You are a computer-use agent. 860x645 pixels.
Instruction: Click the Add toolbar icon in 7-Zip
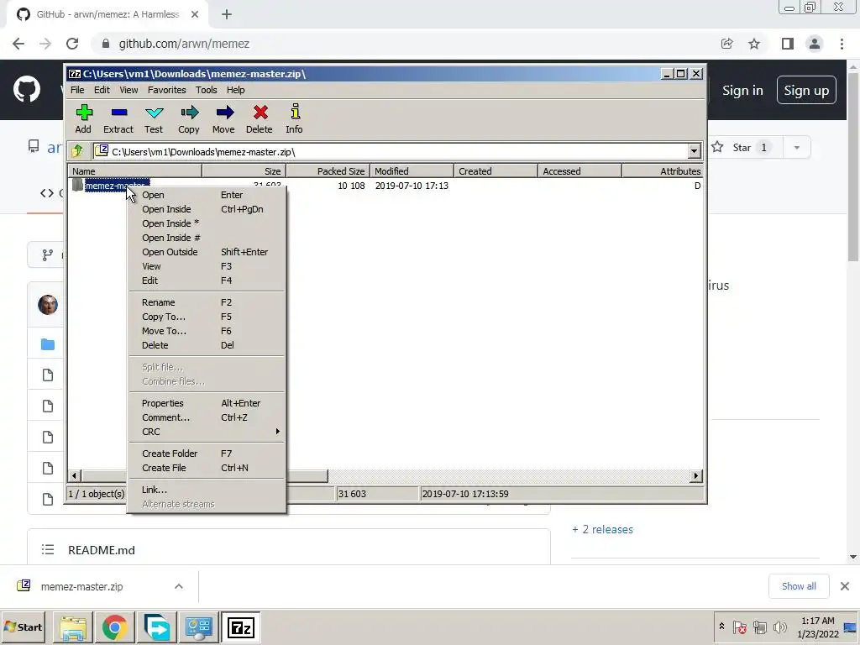point(83,118)
